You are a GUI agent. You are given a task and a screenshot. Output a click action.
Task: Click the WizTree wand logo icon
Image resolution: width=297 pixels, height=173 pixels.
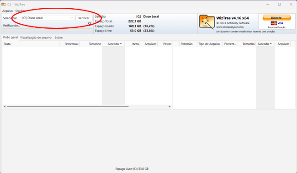pos(207,22)
